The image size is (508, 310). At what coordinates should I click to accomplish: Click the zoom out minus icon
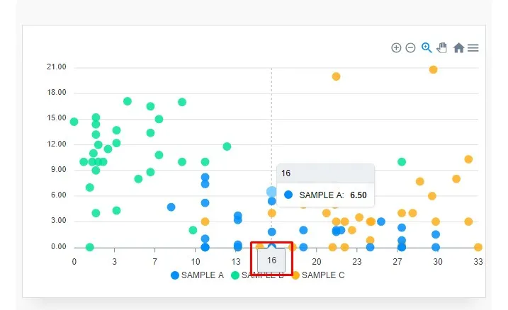[410, 48]
